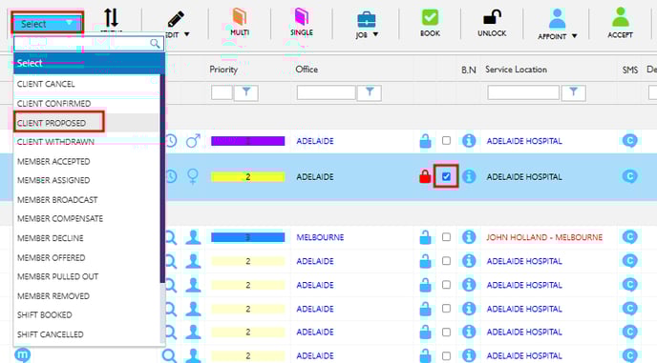Screen dimensions: 657x363
Task: Click the Office filter text box
Action: pyautogui.click(x=326, y=92)
